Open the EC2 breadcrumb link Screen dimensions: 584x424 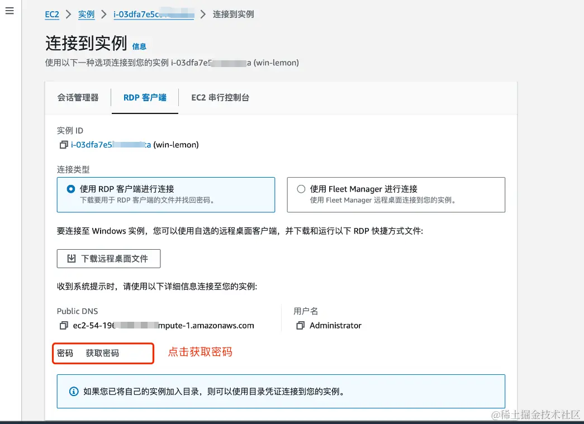[51, 15]
